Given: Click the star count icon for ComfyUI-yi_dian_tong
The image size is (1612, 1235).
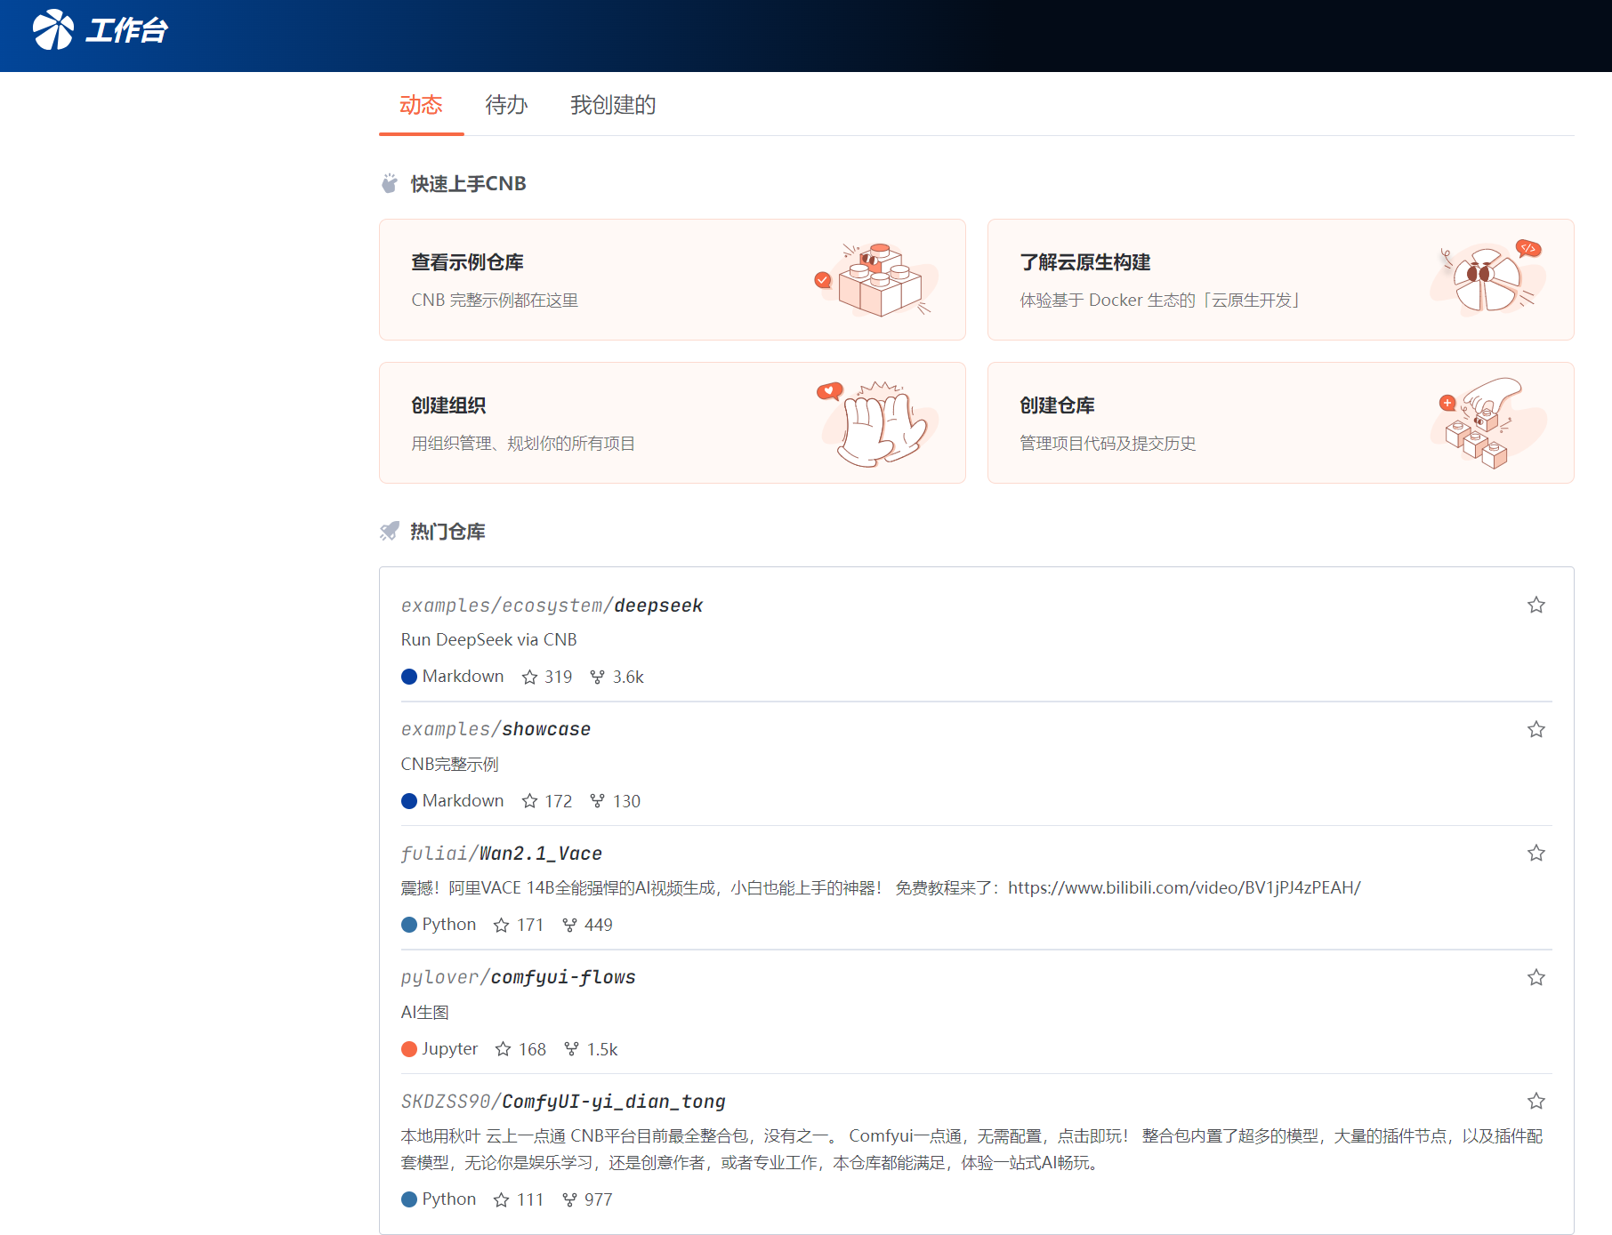Looking at the screenshot, I should pos(502,1199).
